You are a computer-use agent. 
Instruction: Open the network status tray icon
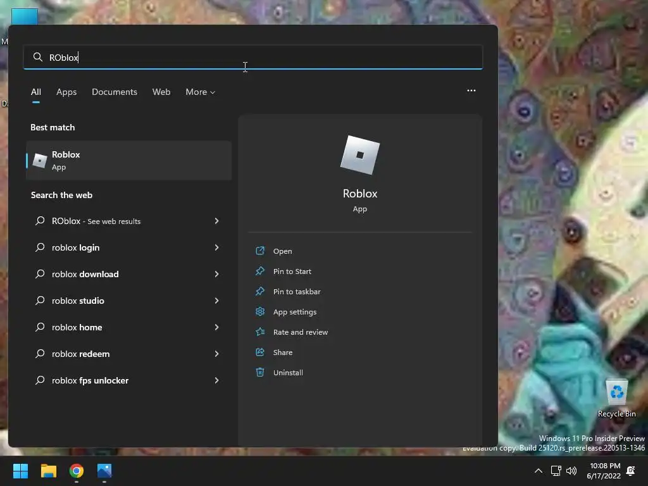[556, 471]
